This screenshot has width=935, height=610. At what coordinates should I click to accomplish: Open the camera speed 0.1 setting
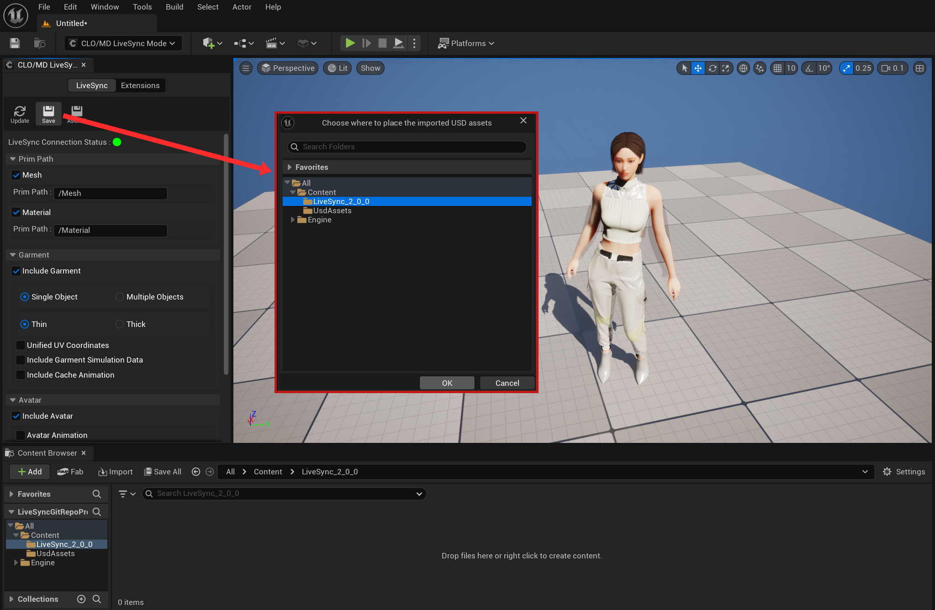(893, 68)
